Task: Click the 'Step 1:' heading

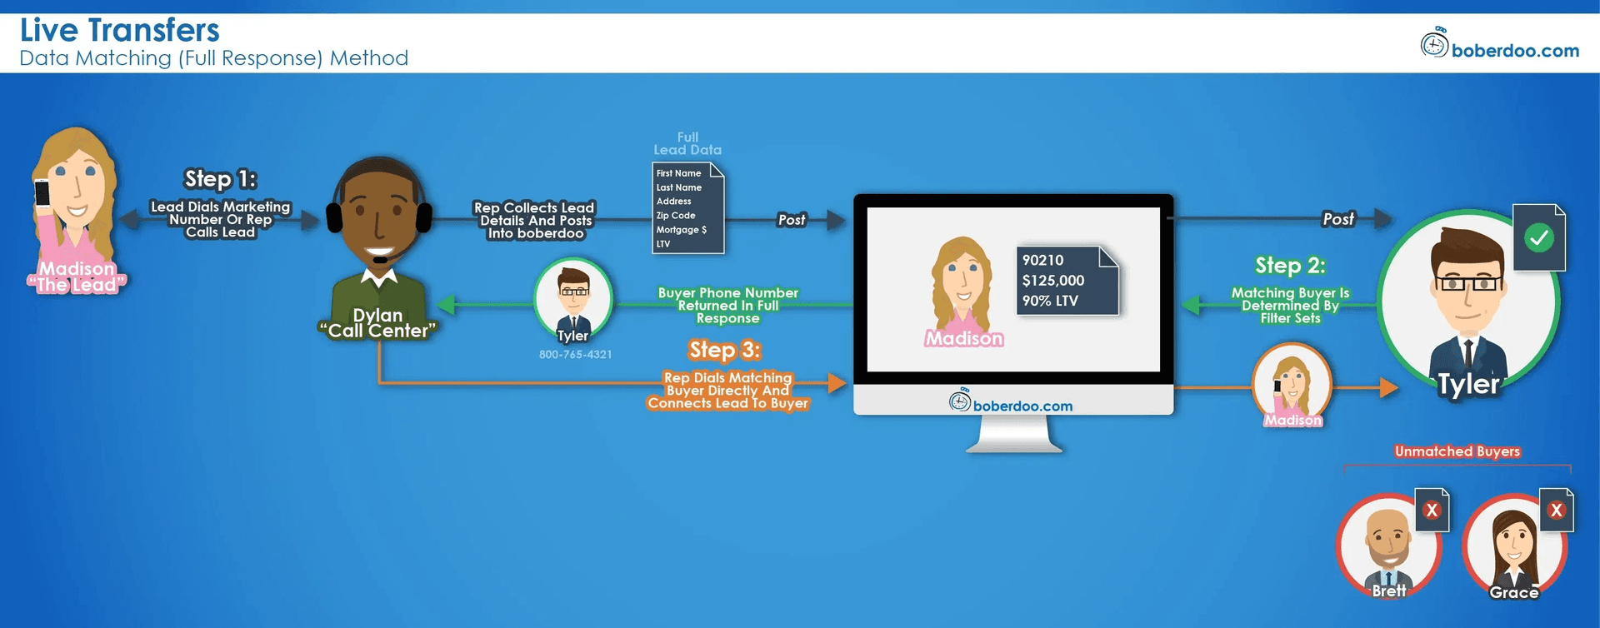Action: click(x=221, y=179)
